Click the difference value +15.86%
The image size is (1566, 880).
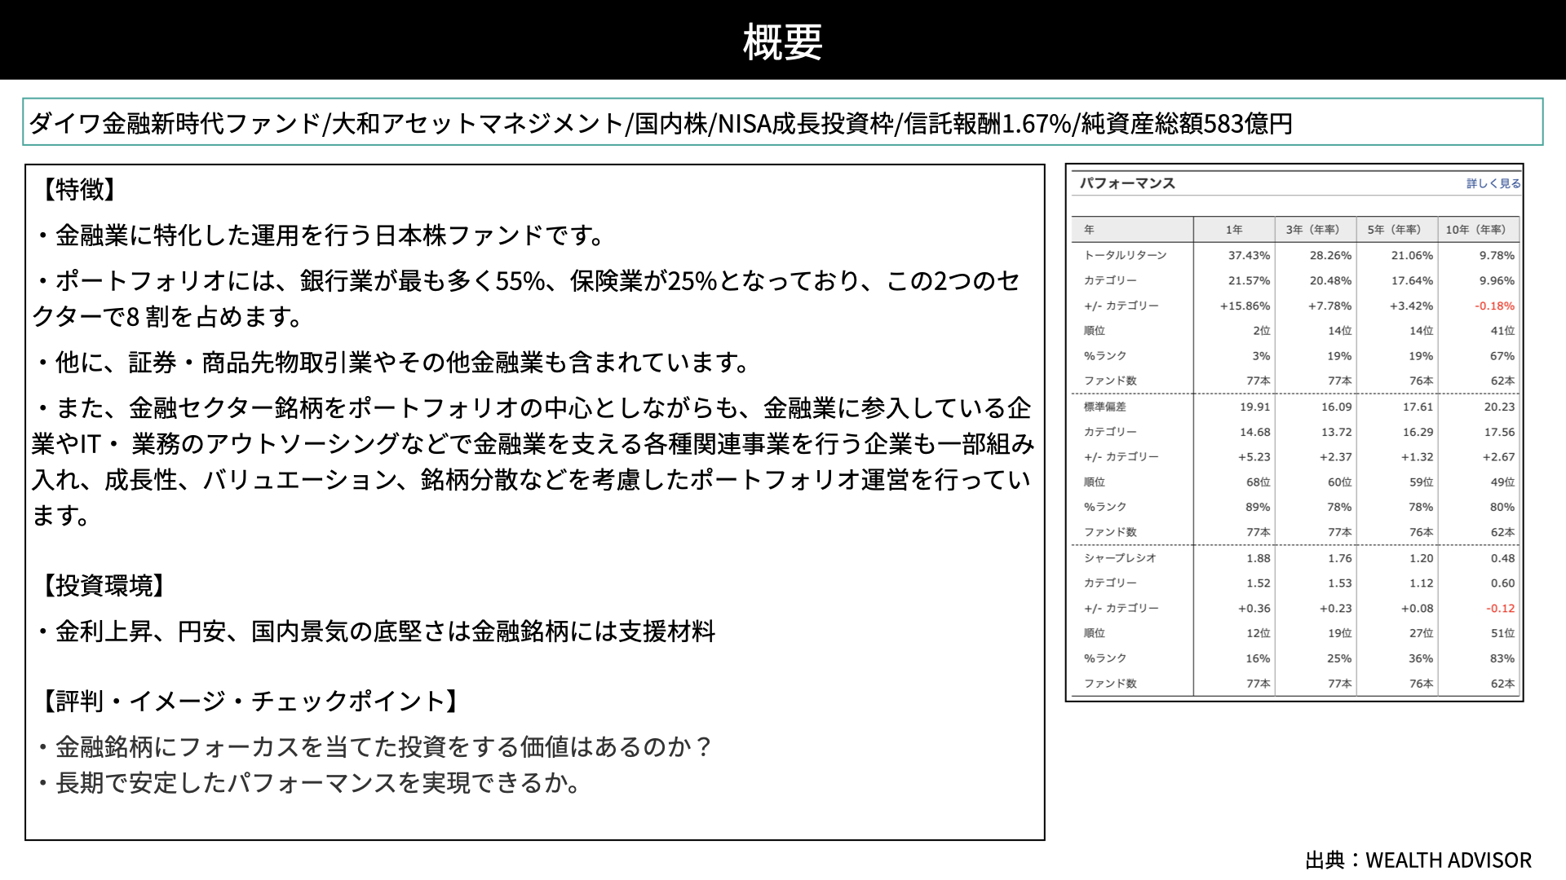pyautogui.click(x=1245, y=306)
